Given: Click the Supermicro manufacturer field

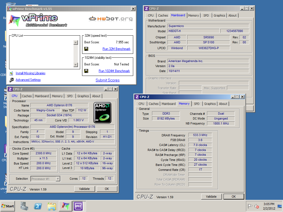Looking at the screenshot, I should [208, 26].
